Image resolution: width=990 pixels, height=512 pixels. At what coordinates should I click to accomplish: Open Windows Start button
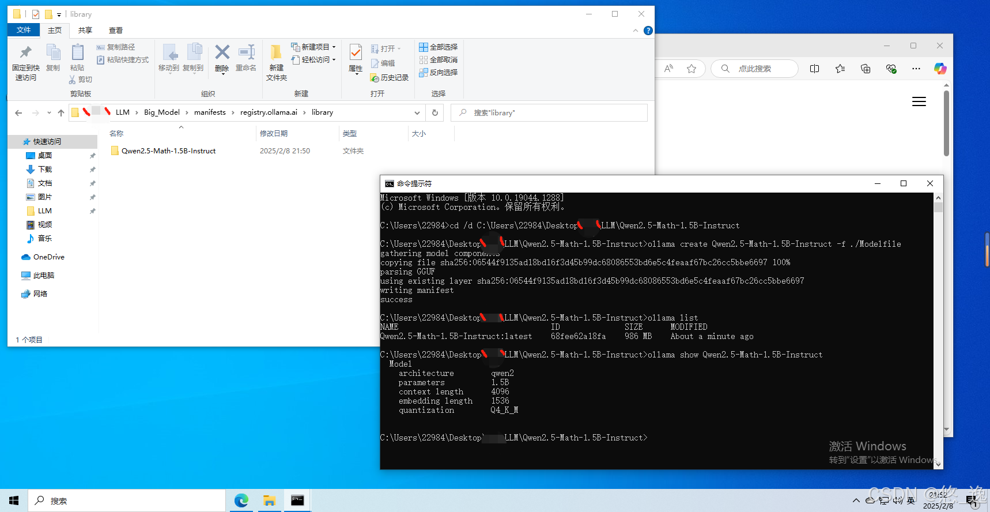pos(14,500)
